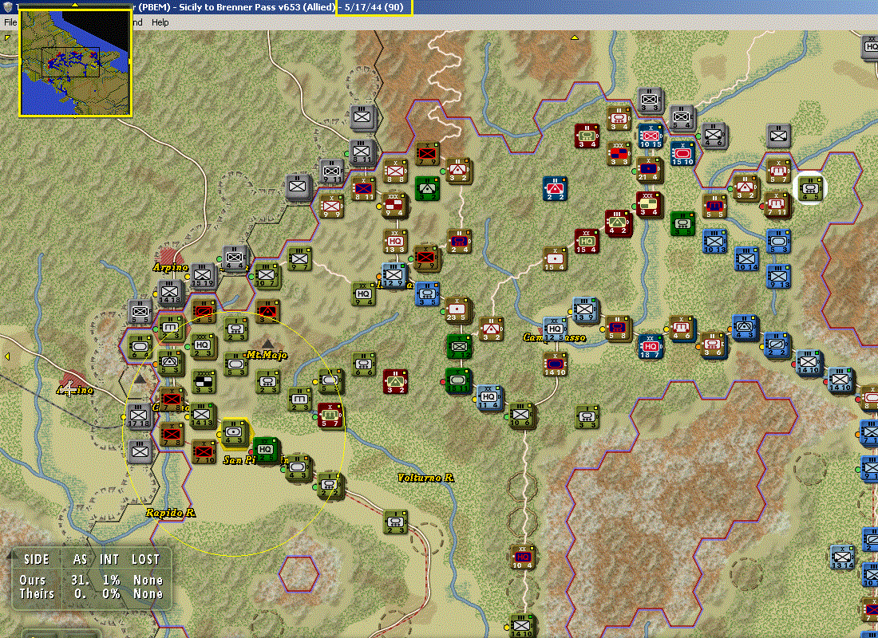Select brown artillery unit 7-11

pyautogui.click(x=777, y=204)
